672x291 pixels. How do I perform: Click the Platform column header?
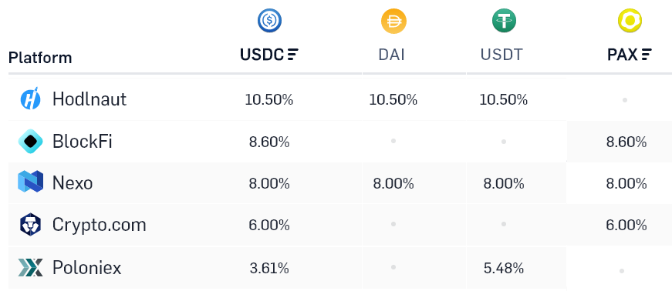(40, 57)
